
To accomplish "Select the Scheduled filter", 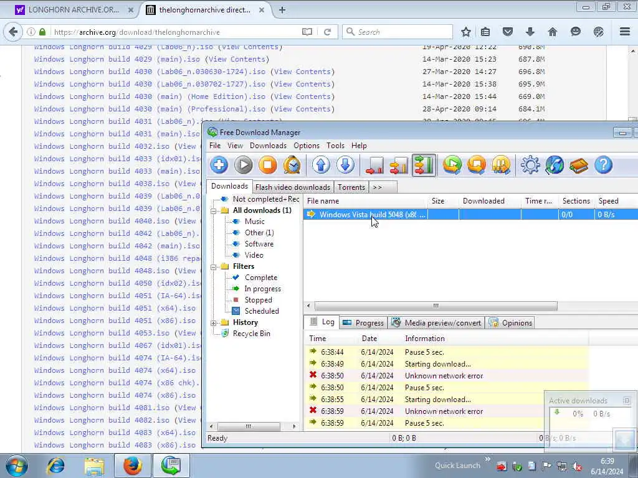I will pos(262,311).
